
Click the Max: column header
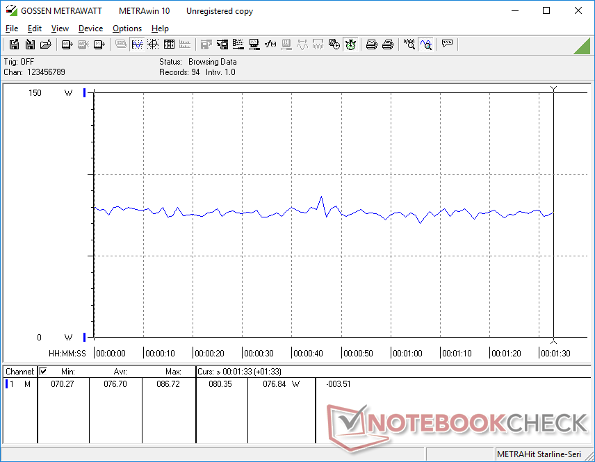click(x=173, y=372)
